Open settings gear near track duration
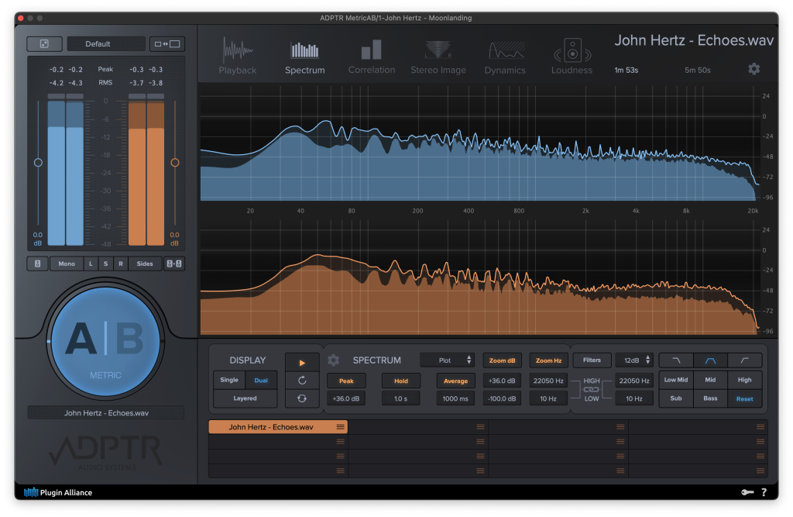The image size is (793, 517). 754,69
